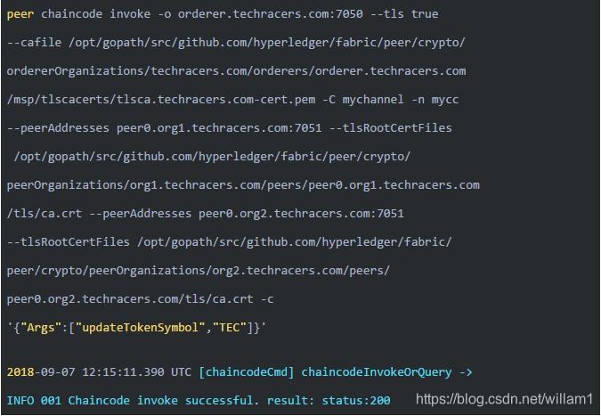The width and height of the screenshot is (601, 416).
Task: Click the timestamp '2018-09-07 12:15:11.390 UTC'
Action: point(99,372)
